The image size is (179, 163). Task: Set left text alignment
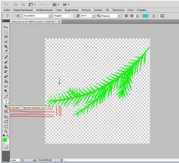point(127,16)
